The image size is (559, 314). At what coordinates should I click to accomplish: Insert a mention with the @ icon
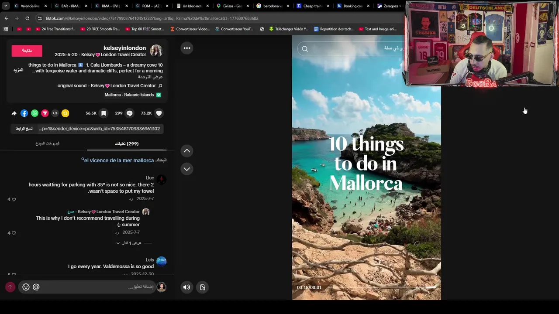click(36, 287)
